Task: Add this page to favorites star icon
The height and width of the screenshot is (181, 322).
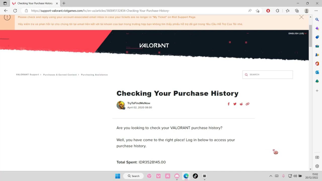Action: click(258, 11)
